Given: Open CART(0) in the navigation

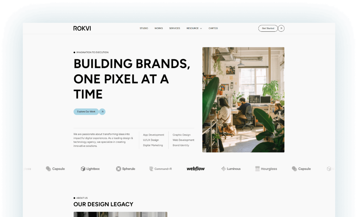Looking at the screenshot, I should click(x=213, y=28).
